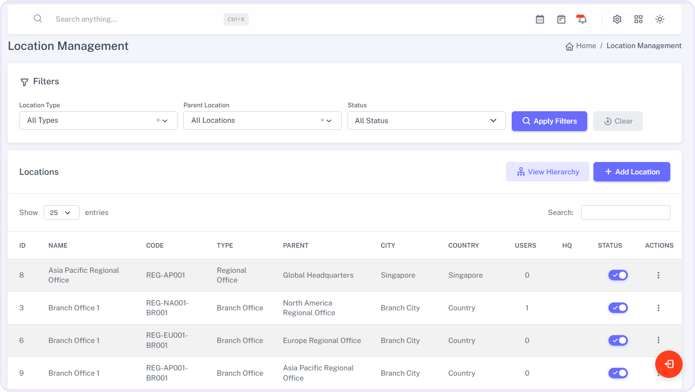Open the schedule icon beside the calendar

[561, 19]
